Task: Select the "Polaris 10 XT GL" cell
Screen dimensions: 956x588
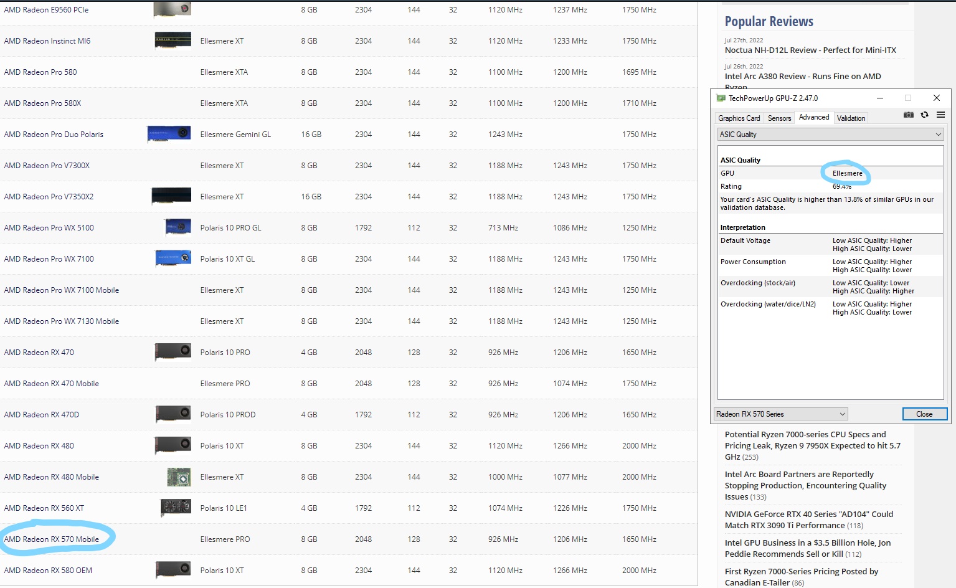Action: (x=227, y=259)
